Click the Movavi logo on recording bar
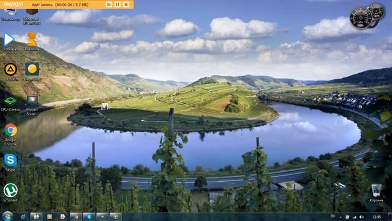392x221 pixels. coord(13,4)
